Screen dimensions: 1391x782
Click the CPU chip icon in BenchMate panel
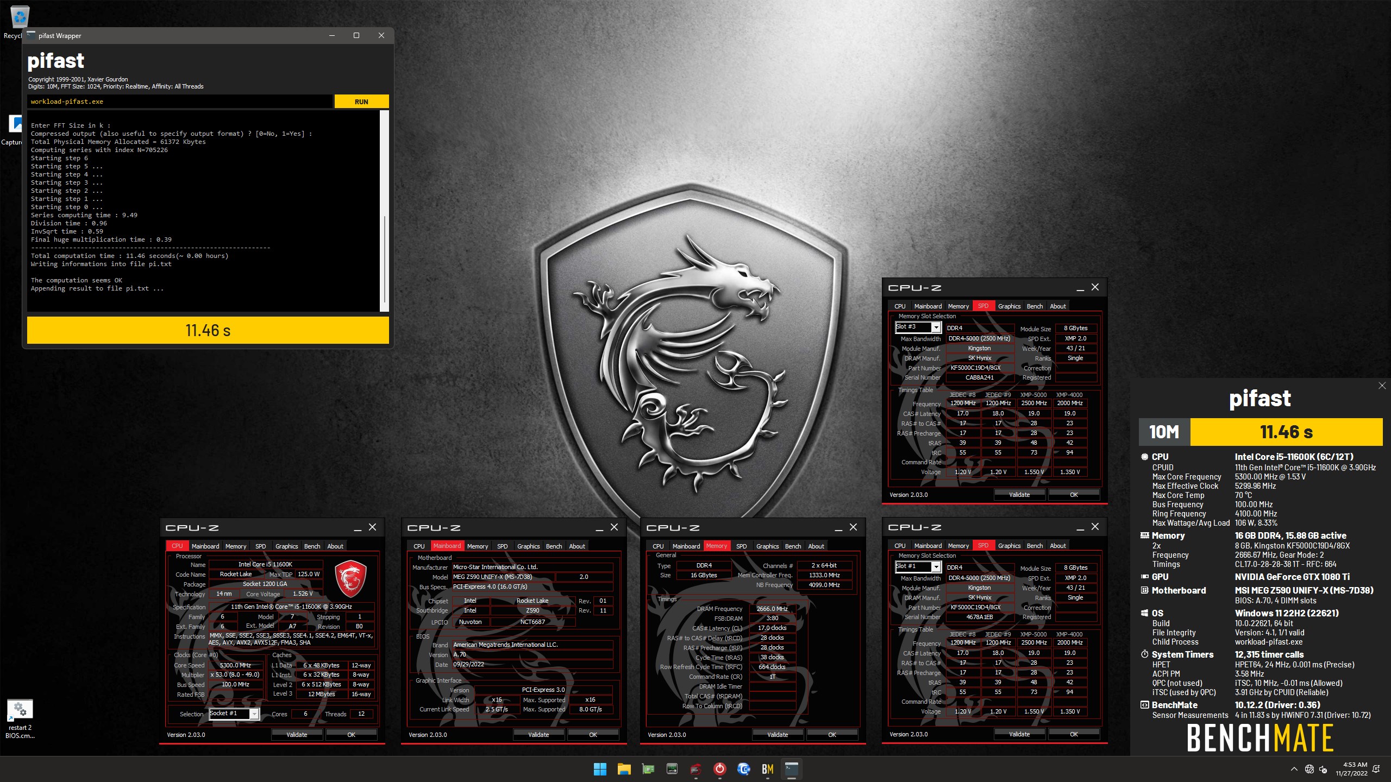(1144, 457)
